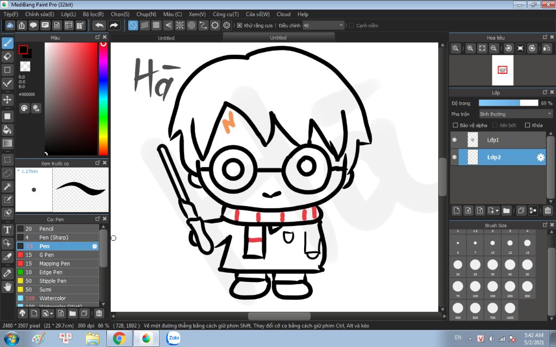Image resolution: width=556 pixels, height=347 pixels.
Task: Adjust the Độ trong opacity slider
Action: 508,103
